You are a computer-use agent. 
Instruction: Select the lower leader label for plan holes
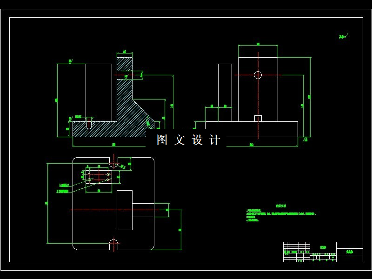(63, 191)
